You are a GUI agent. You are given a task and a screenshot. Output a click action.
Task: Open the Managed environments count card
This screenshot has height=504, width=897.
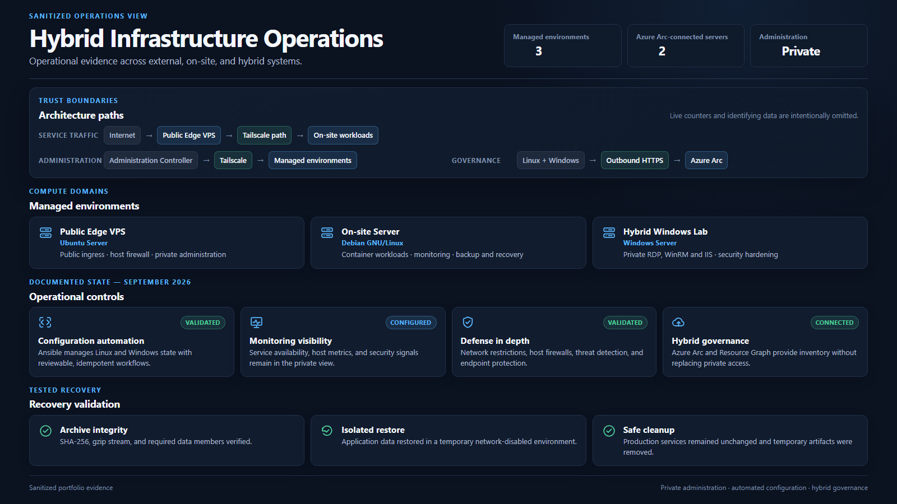563,45
